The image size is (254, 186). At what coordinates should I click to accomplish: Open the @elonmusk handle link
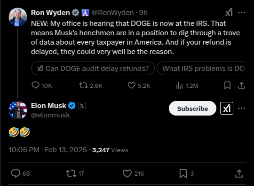[x=50, y=115]
